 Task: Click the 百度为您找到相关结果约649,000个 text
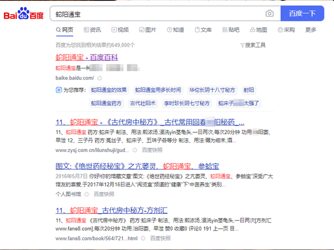(x=95, y=45)
